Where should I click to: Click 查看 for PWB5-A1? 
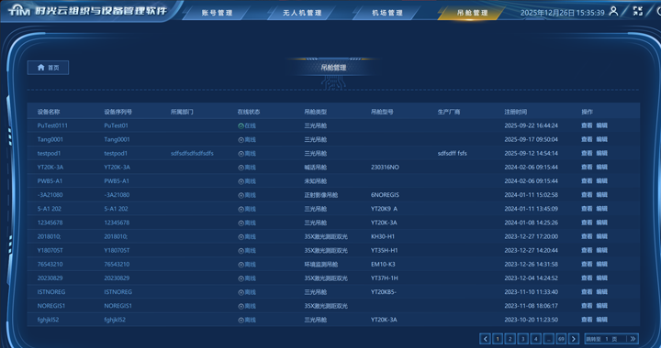tap(587, 181)
